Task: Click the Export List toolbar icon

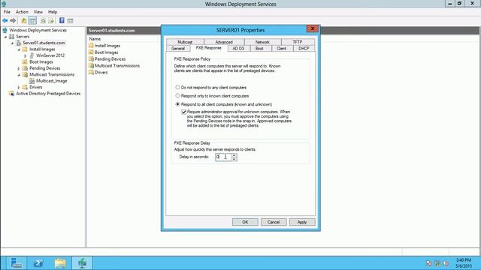Action: pos(51,20)
